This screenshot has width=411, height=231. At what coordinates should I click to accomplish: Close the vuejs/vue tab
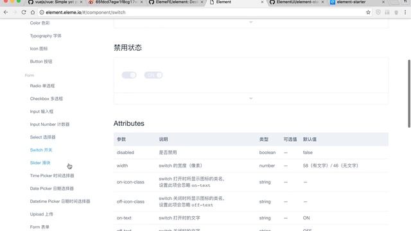[81, 2]
